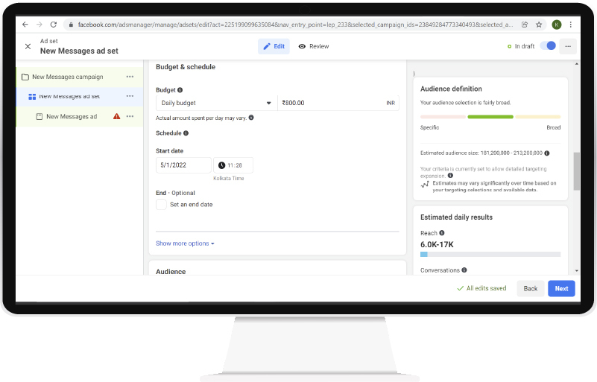Click the browser URL text
This screenshot has width=597, height=382.
tap(295, 25)
